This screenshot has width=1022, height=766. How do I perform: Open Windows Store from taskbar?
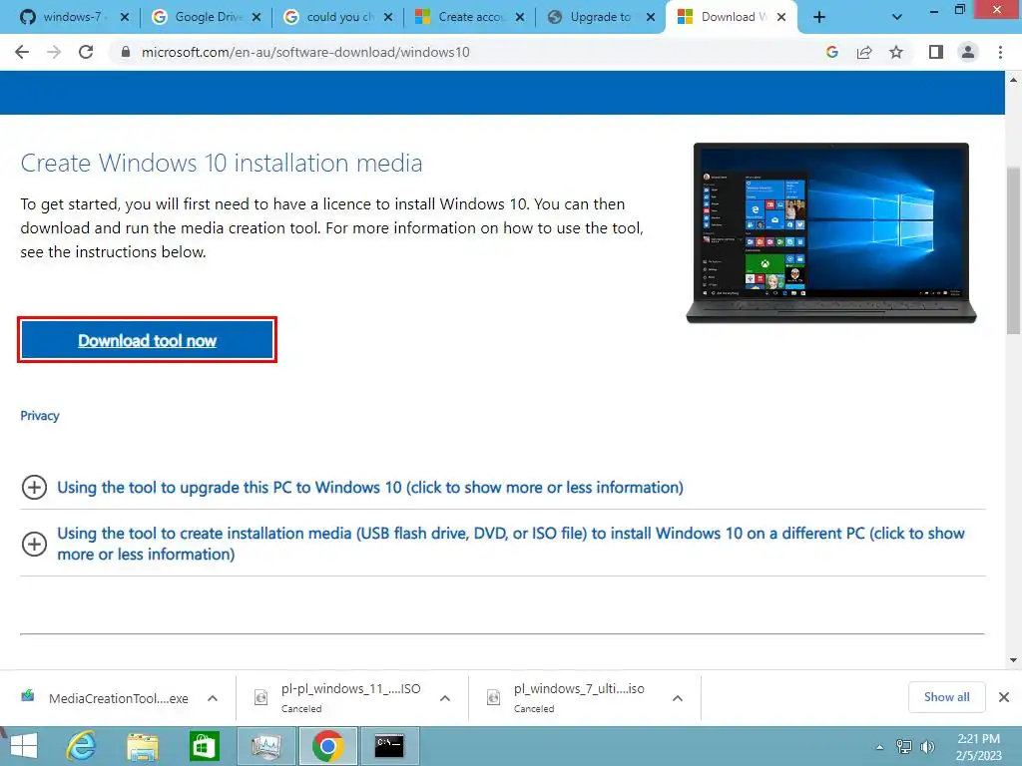(204, 746)
